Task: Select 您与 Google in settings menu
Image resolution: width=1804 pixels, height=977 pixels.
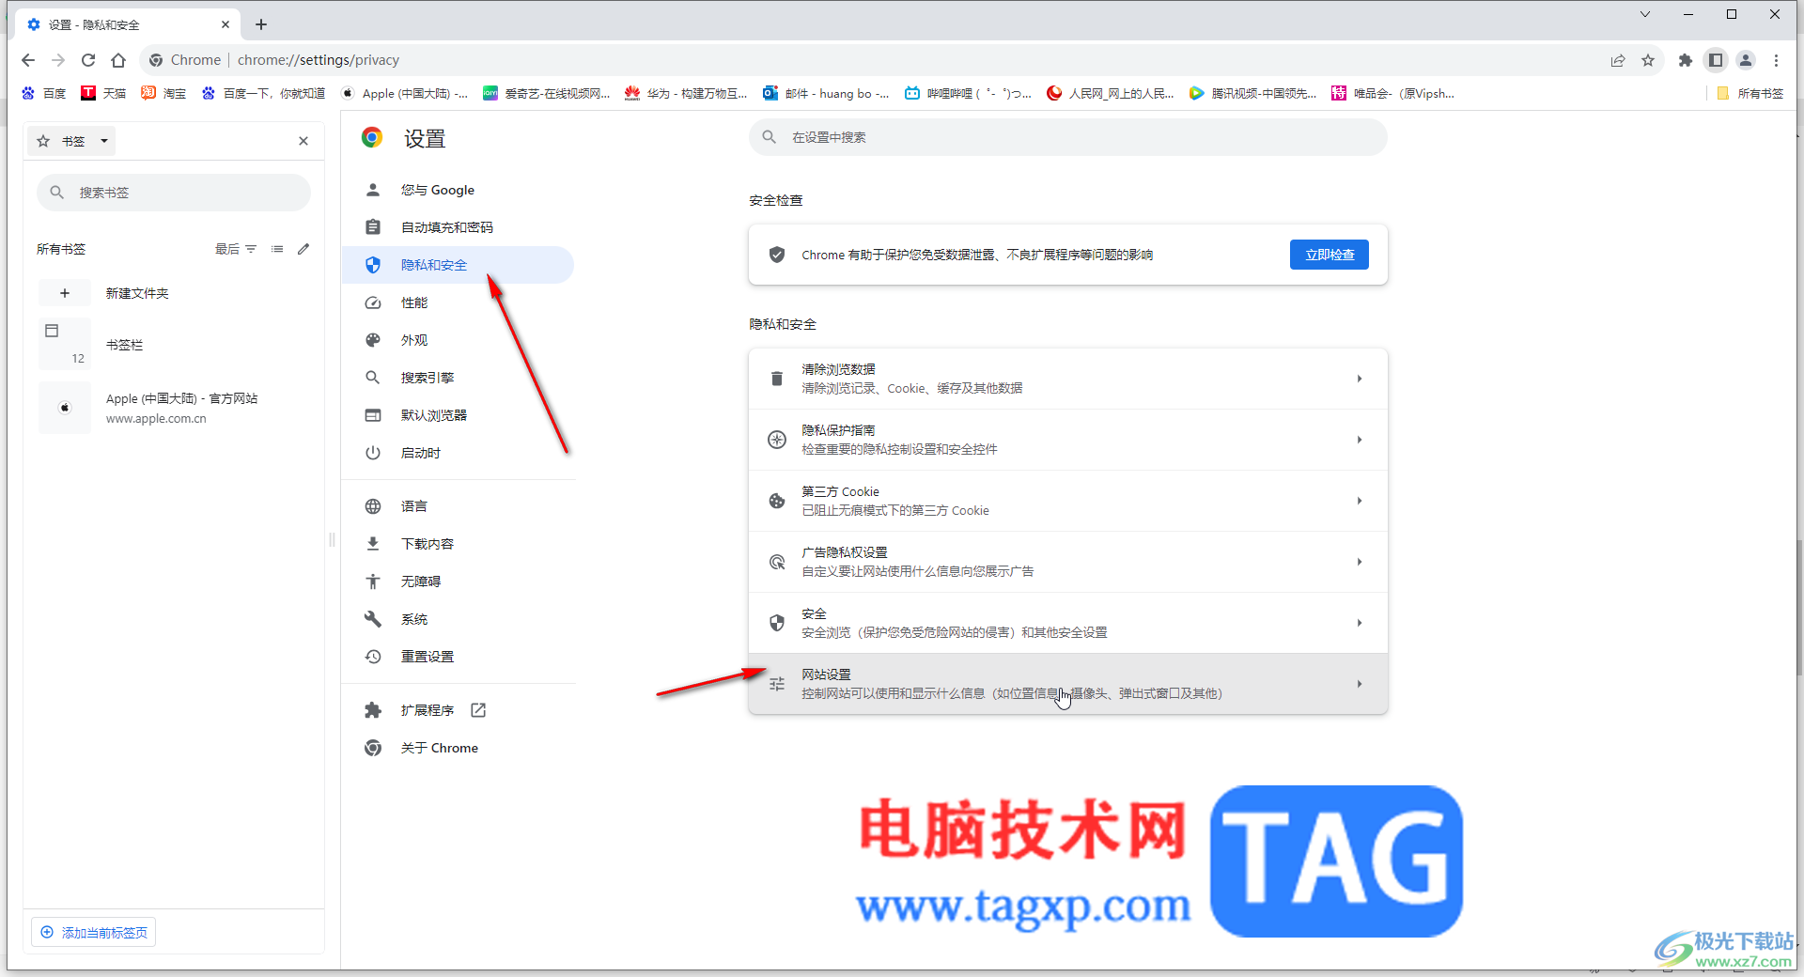Action: (458, 190)
